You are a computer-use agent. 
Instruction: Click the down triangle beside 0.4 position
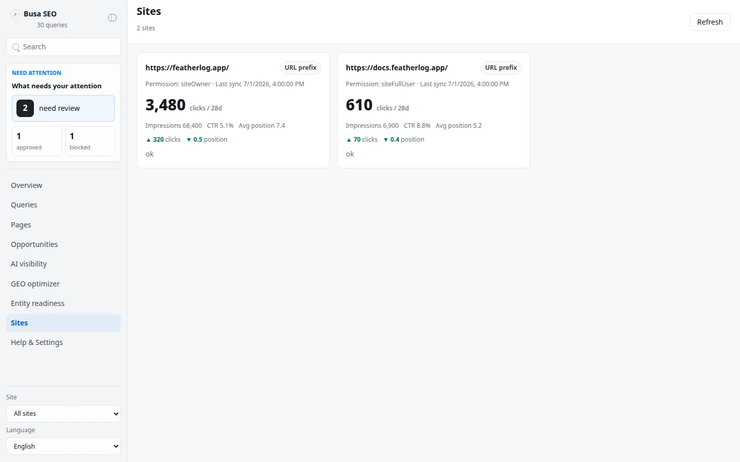point(386,140)
